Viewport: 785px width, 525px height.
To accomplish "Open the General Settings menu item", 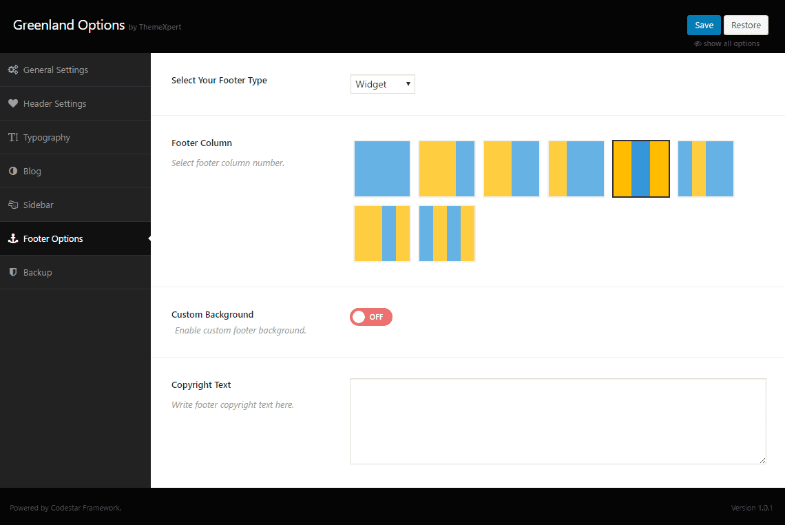I will (x=56, y=70).
